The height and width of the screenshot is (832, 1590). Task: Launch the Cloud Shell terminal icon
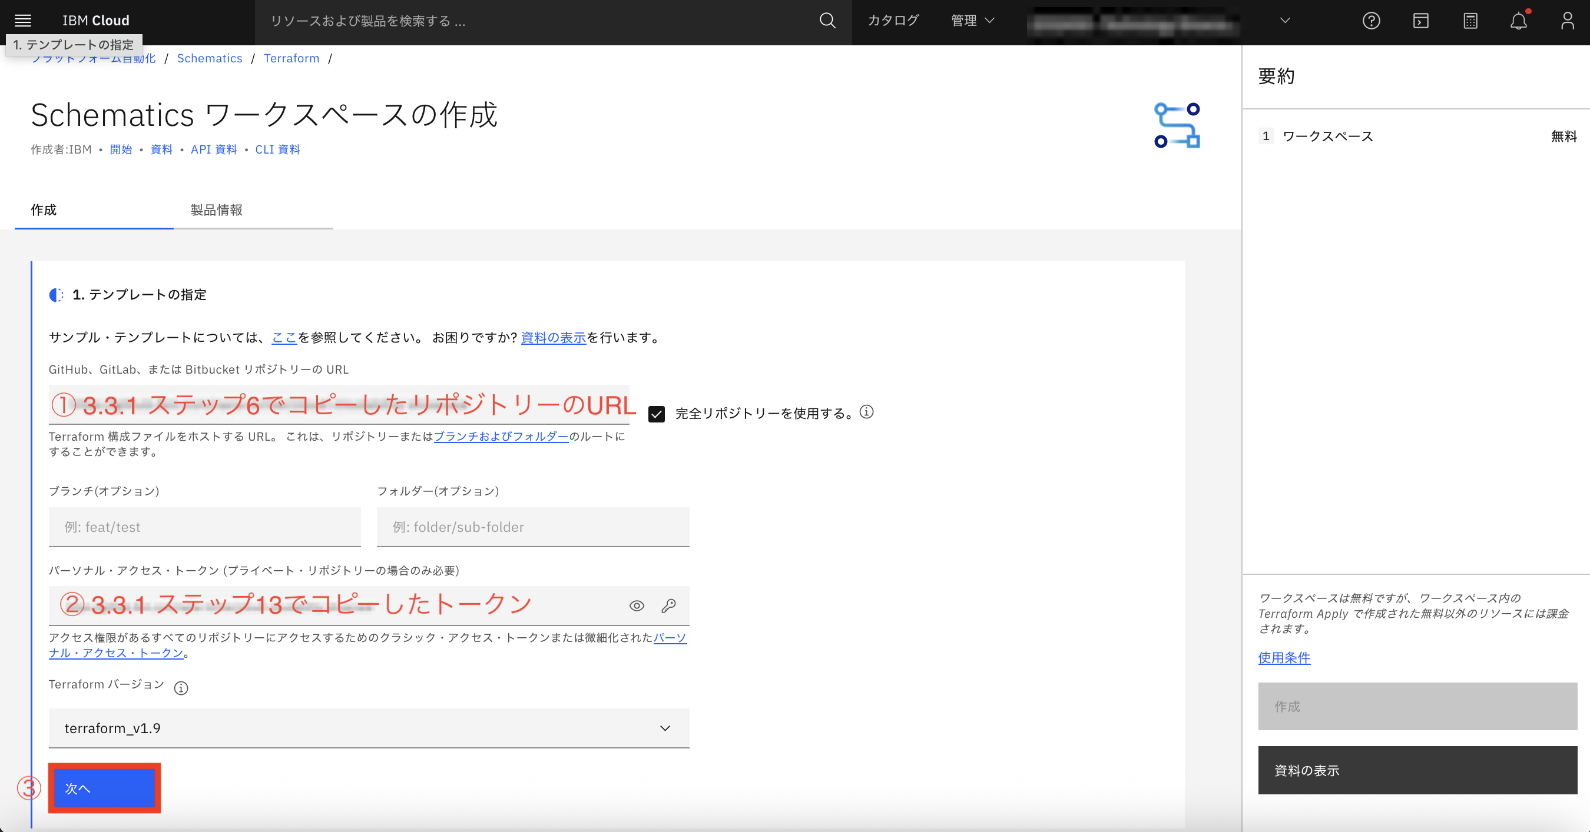click(1421, 21)
